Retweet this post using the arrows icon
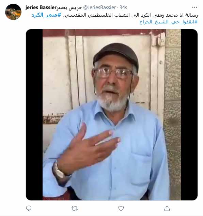This screenshot has width=203, height=216. click(x=75, y=209)
